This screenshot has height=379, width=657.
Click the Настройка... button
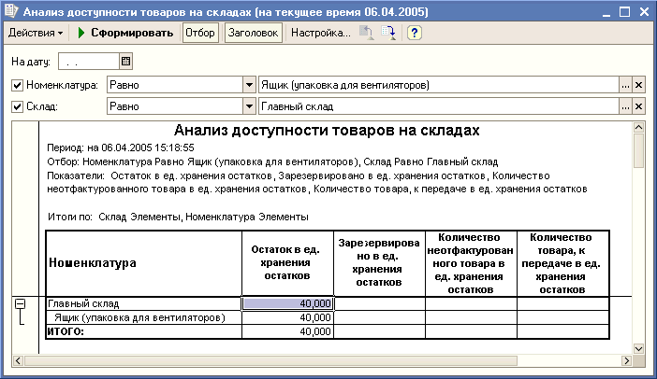320,33
